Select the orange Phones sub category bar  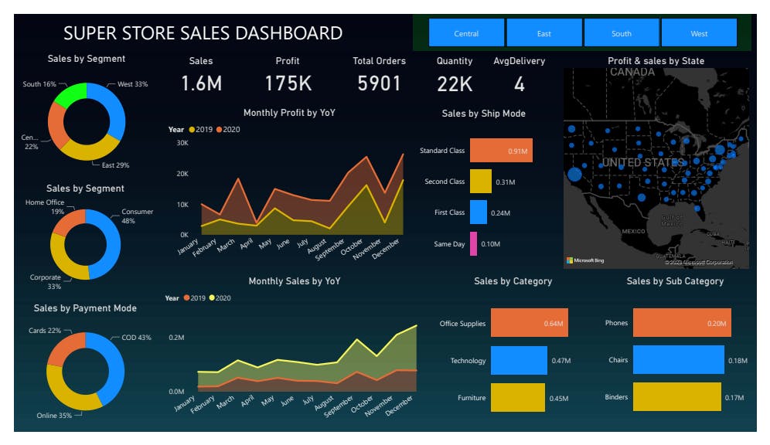(682, 323)
